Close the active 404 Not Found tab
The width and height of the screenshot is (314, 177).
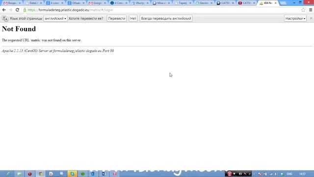click(276, 3)
